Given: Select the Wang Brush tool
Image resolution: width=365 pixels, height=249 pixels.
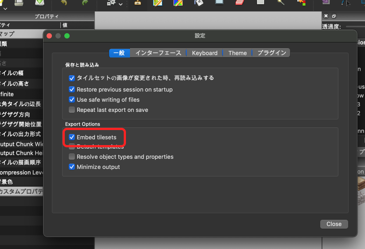Looking at the screenshot, I should [x=178, y=3].
